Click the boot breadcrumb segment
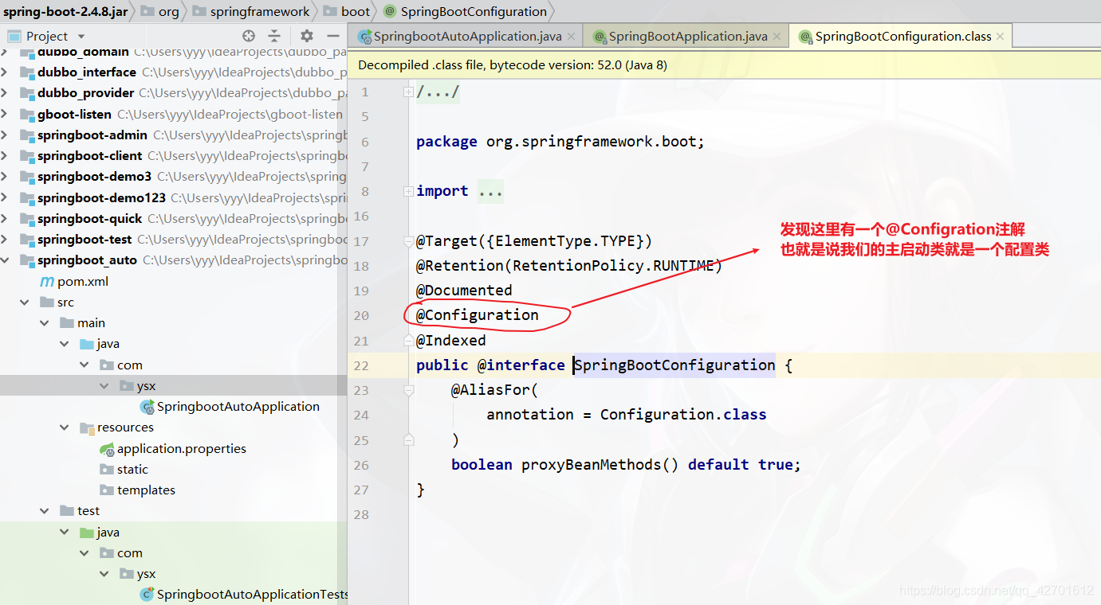Image resolution: width=1101 pixels, height=605 pixels. (x=348, y=11)
